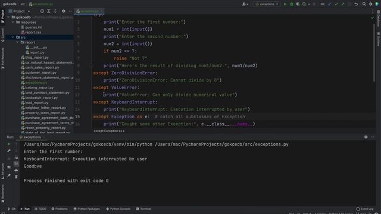Viewport: 381px width, 214px height.
Task: Collapse the report package folder
Action: (x=17, y=42)
